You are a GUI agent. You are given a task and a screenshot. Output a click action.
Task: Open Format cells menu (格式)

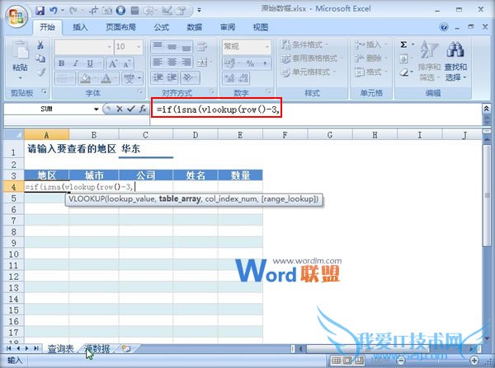[x=370, y=72]
